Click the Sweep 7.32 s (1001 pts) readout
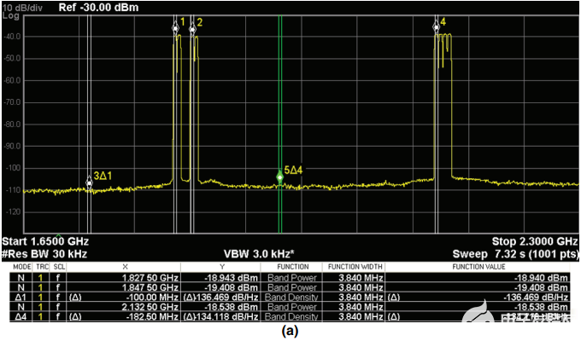 tap(515, 254)
